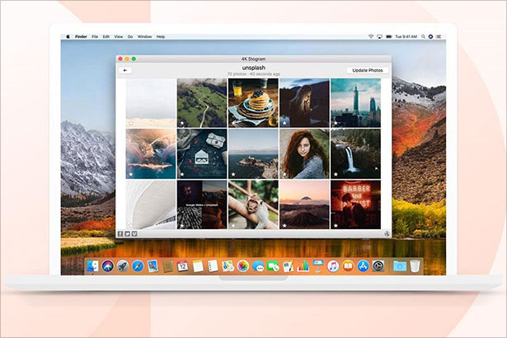Open the Facebook icon at window bottom-left
Viewport: 507px width, 338px height.
(x=120, y=233)
